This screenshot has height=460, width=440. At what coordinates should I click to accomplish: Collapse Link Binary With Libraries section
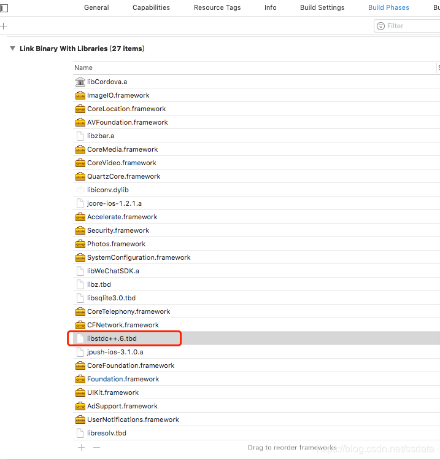12,49
